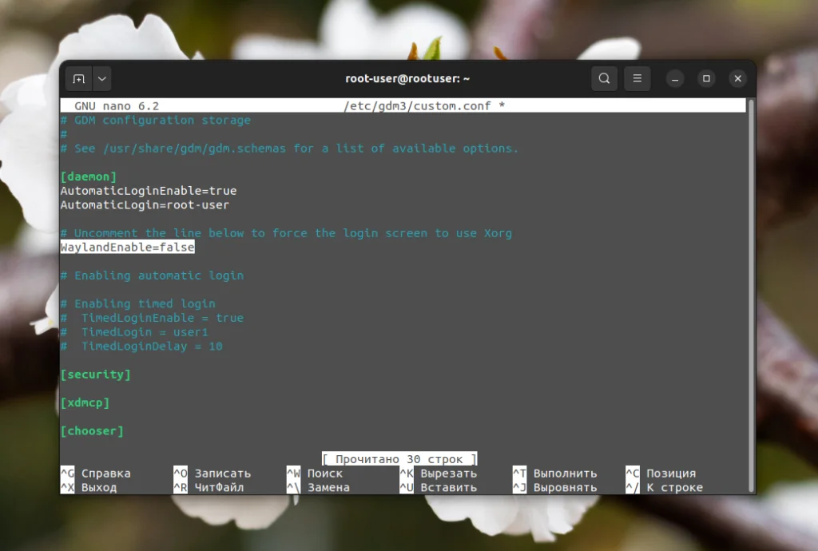Click the Справка help shortcut label
Viewport: 818px width, 551px height.
[x=106, y=473]
